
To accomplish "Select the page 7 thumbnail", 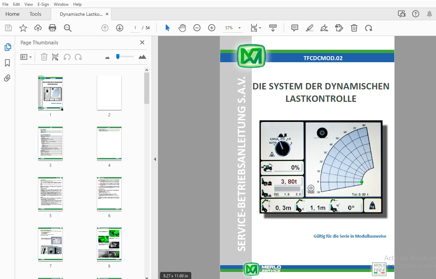I will pos(50,244).
